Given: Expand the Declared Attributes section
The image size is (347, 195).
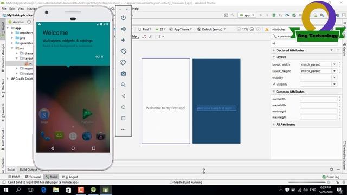Looking at the screenshot, I should pos(274,50).
